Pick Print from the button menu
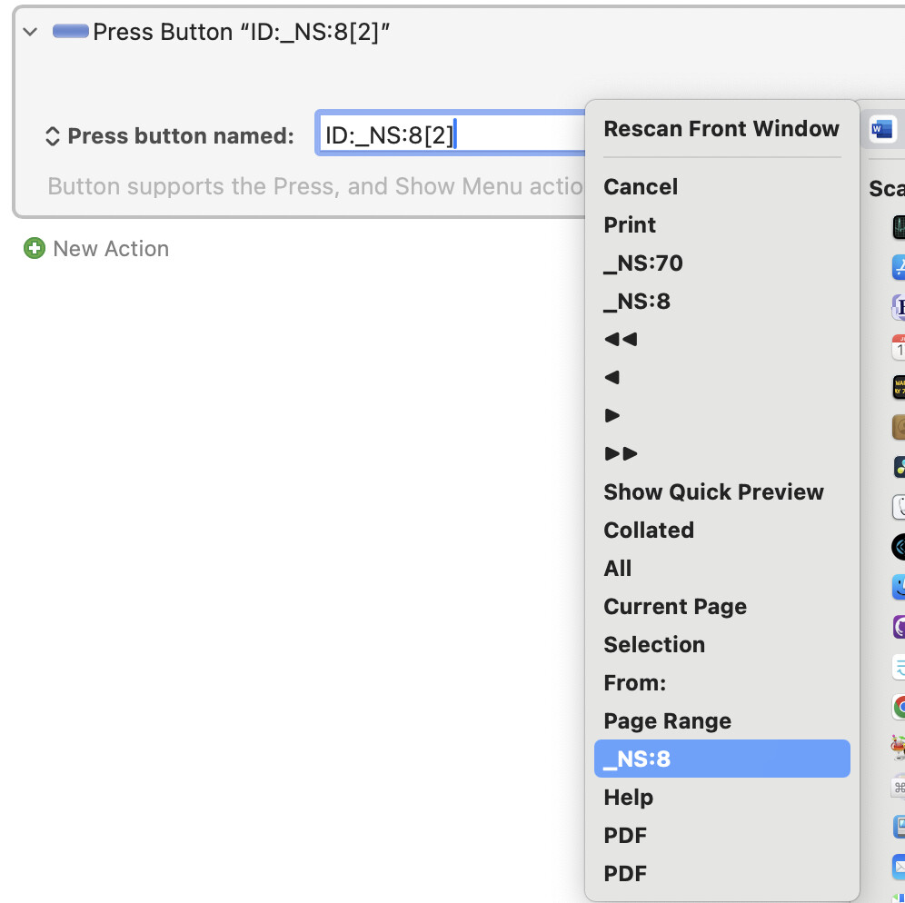The height and width of the screenshot is (903, 905). coord(630,225)
